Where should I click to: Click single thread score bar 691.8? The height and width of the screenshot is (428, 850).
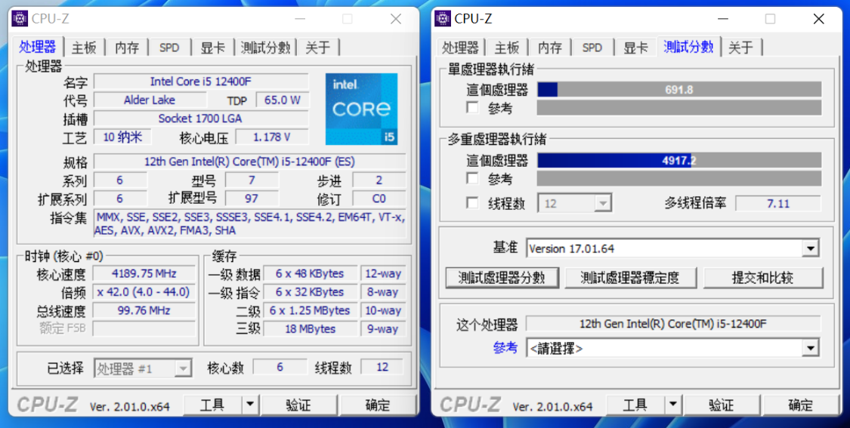point(679,89)
